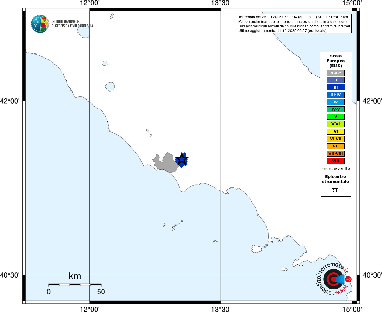Click the Scala Europea (EMS) legend title

pyautogui.click(x=336, y=61)
